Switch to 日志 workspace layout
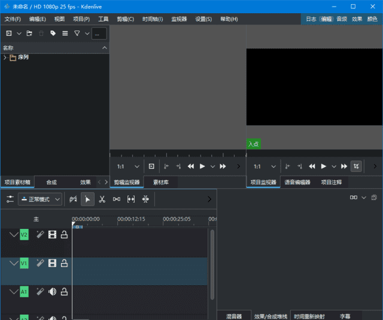This screenshot has height=320, width=383. [x=311, y=19]
